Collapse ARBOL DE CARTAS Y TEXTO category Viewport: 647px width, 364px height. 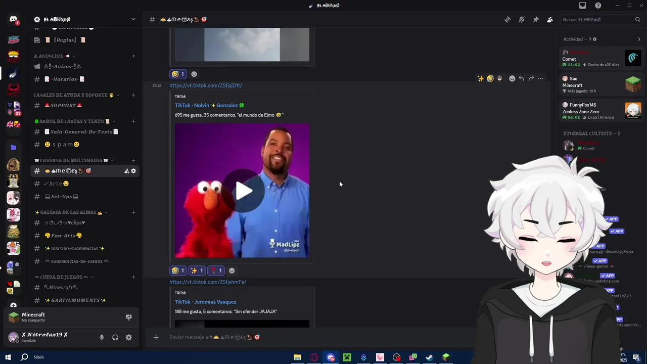[x=75, y=121]
